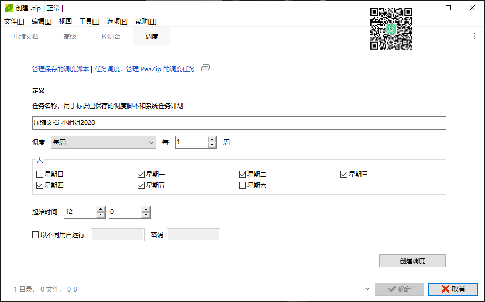The image size is (485, 302).
Task: Click the 创建调度 button
Action: tap(412, 261)
